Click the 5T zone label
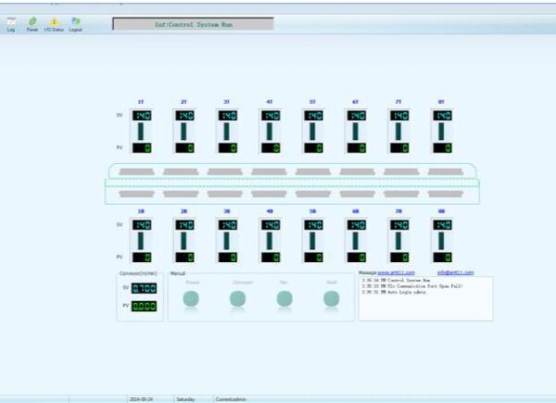Image resolution: width=556 pixels, height=403 pixels. 312,102
